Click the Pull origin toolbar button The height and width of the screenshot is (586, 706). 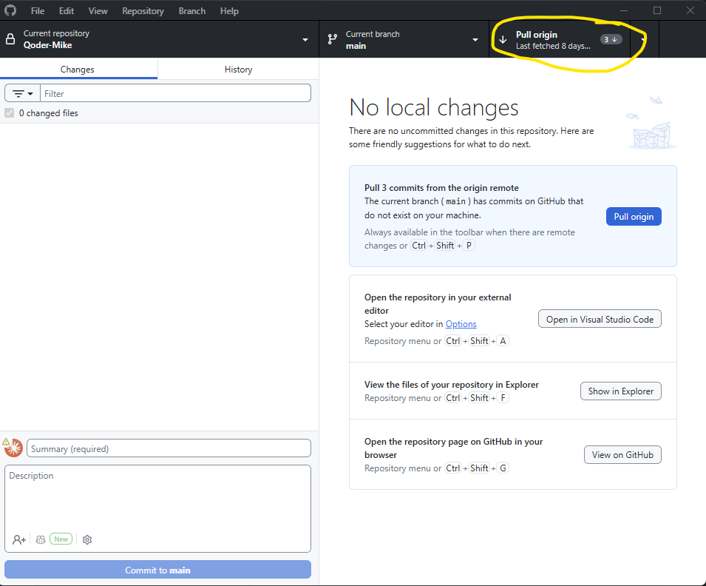(560, 39)
